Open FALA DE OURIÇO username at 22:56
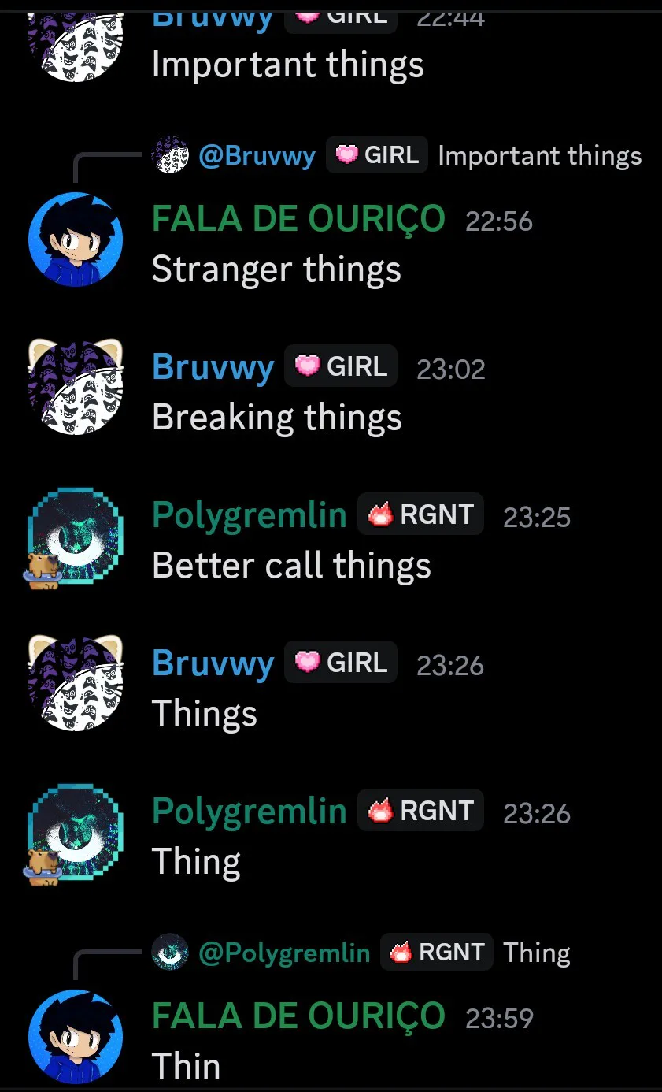 (x=298, y=219)
